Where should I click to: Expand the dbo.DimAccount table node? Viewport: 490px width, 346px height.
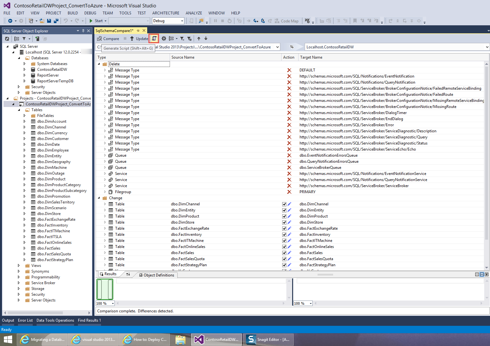pos(24,121)
